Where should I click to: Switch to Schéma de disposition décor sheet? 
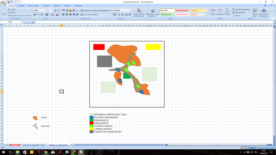tap(34, 145)
